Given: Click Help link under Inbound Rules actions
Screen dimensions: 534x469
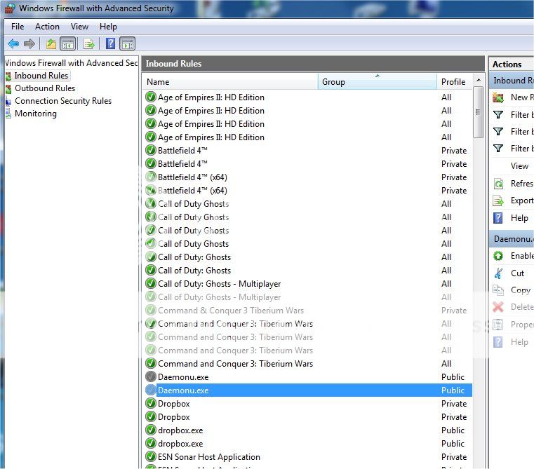Looking at the screenshot, I should click(x=519, y=218).
